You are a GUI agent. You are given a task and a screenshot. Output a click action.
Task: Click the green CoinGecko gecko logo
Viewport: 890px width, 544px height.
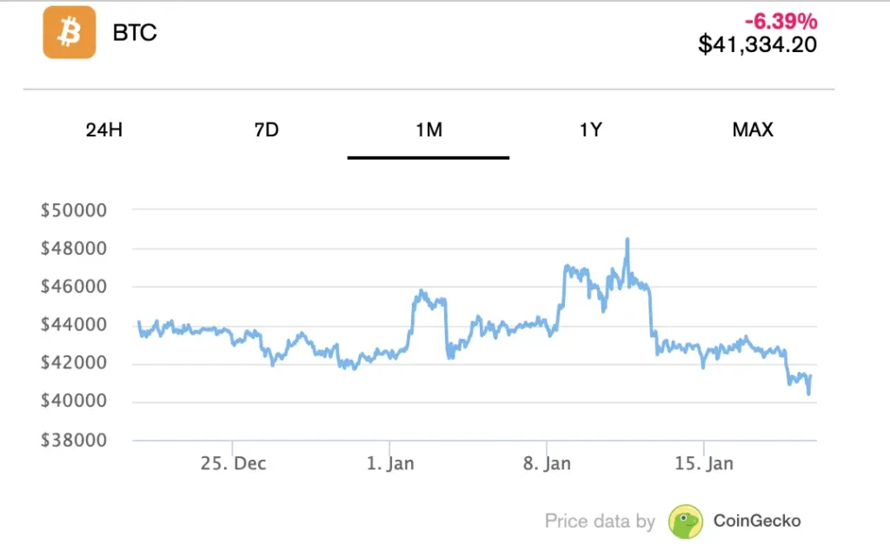click(686, 521)
